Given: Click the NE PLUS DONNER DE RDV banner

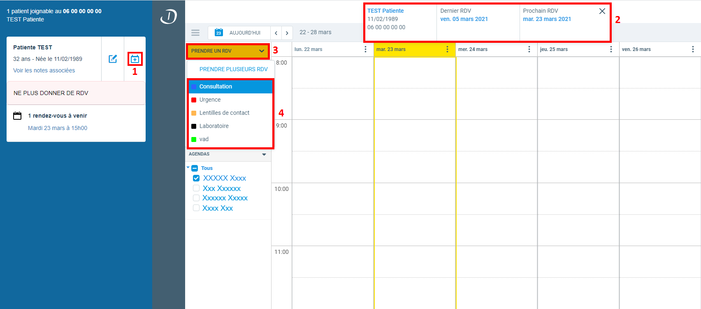Looking at the screenshot, I should (76, 93).
